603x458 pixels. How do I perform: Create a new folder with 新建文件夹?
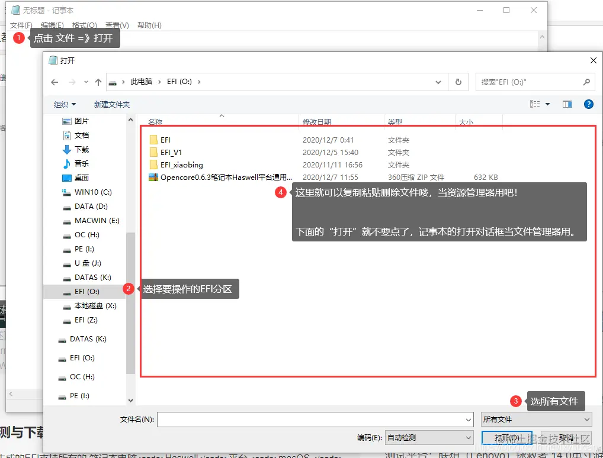coord(112,105)
